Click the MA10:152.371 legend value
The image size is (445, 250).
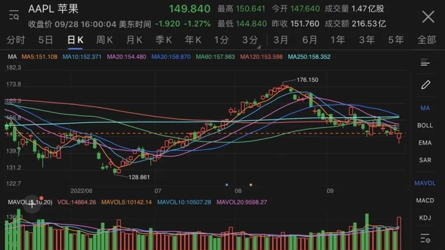[82, 57]
